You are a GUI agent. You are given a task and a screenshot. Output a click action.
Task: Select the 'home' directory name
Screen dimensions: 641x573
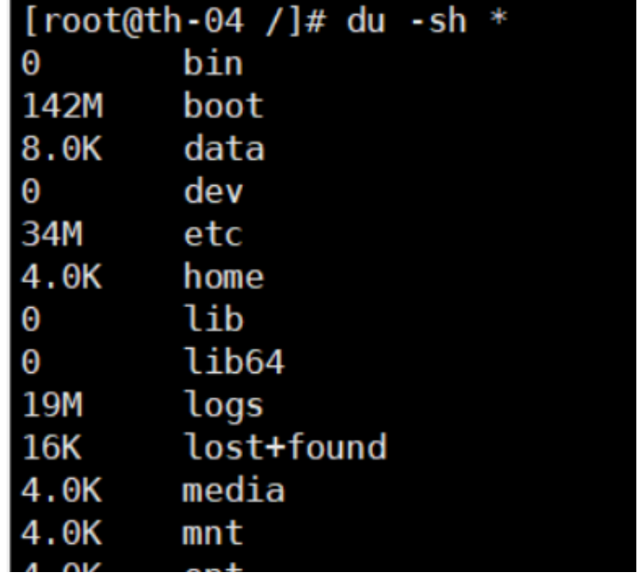[x=223, y=277]
